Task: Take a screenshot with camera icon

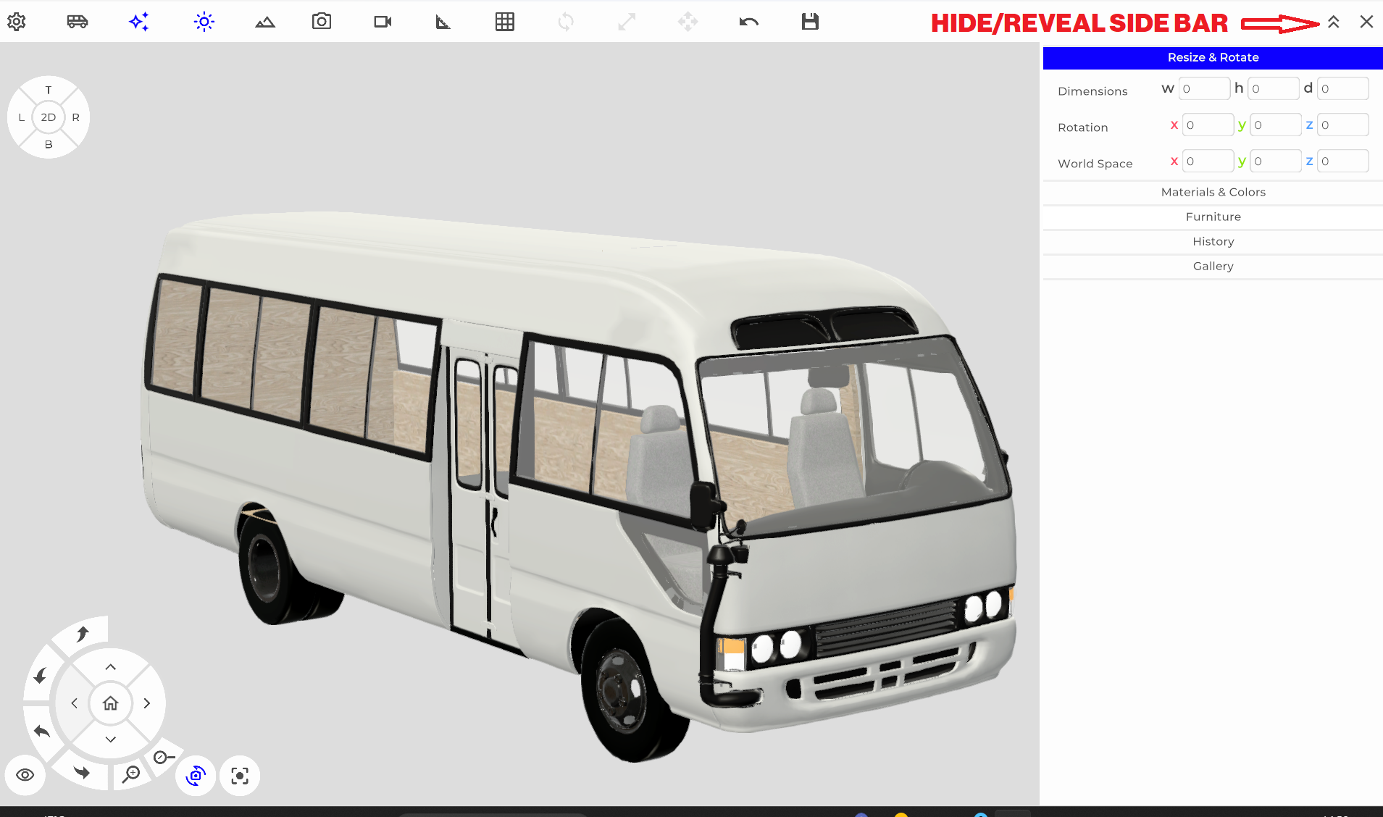Action: click(x=322, y=22)
